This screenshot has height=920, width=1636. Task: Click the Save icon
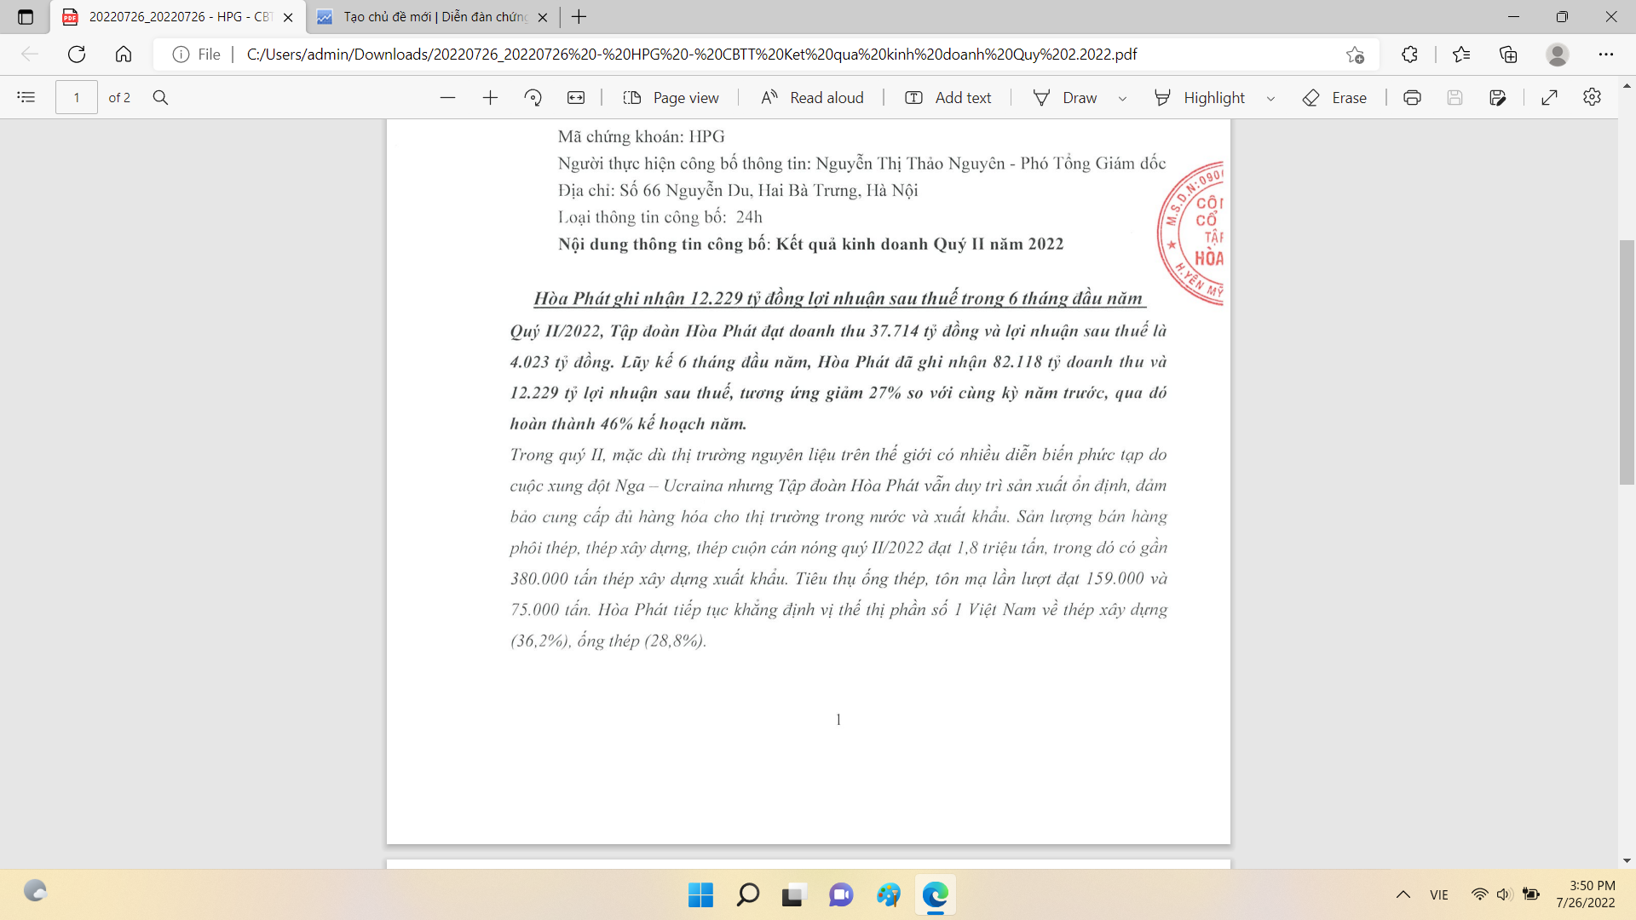tap(1455, 98)
